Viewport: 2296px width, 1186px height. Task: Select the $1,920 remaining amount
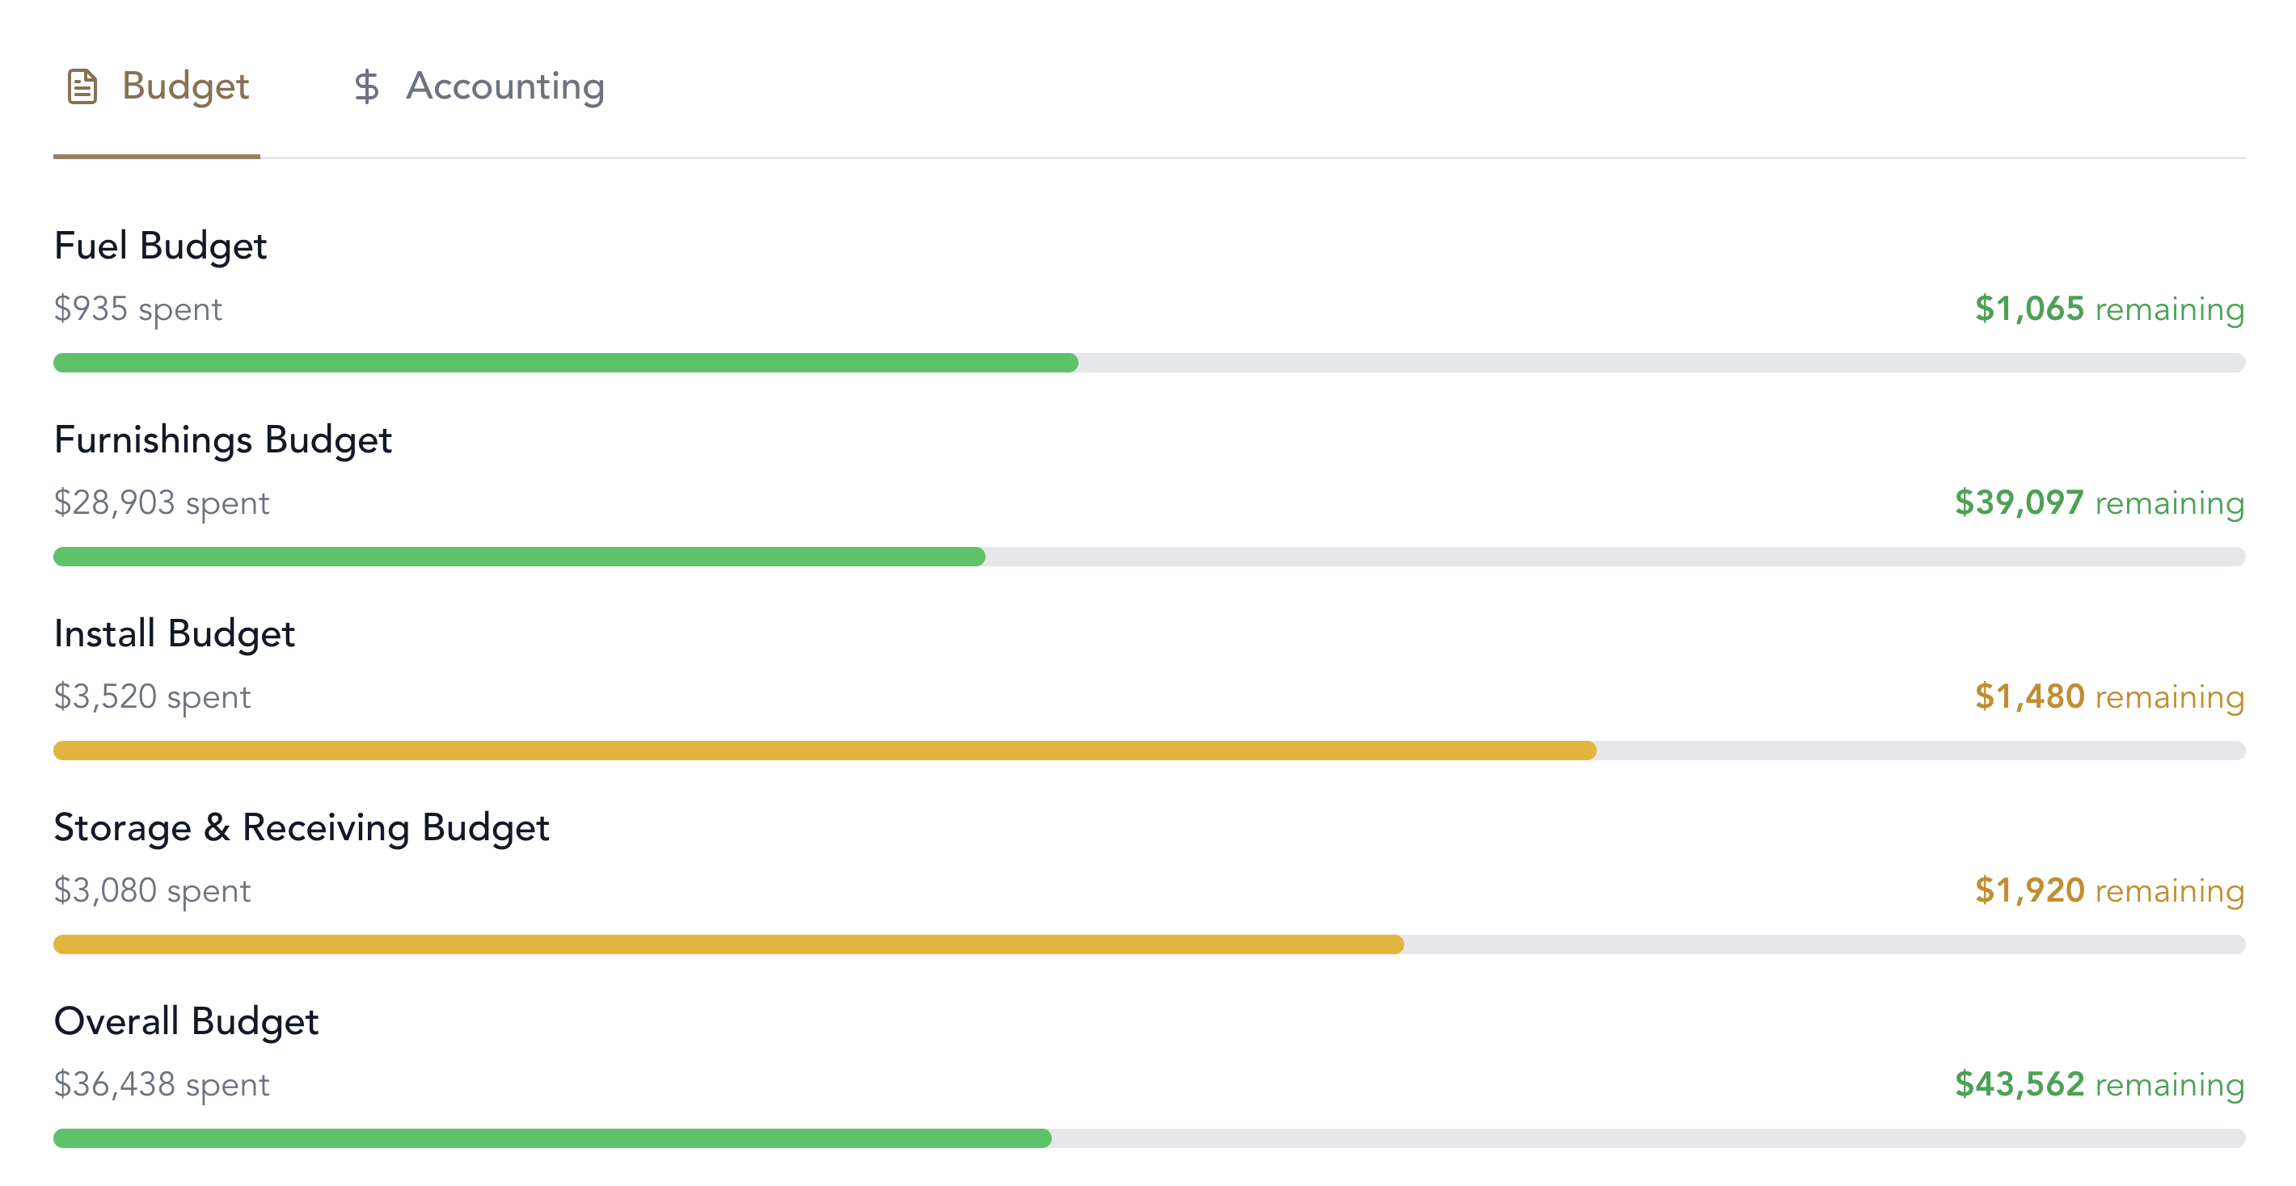click(2108, 890)
